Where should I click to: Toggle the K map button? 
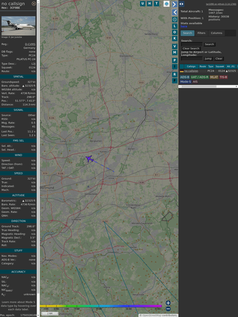(x=174, y=38)
